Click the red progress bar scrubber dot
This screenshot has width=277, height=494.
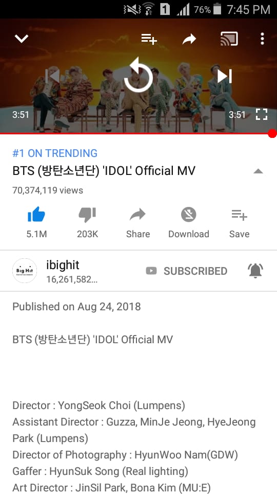272,134
